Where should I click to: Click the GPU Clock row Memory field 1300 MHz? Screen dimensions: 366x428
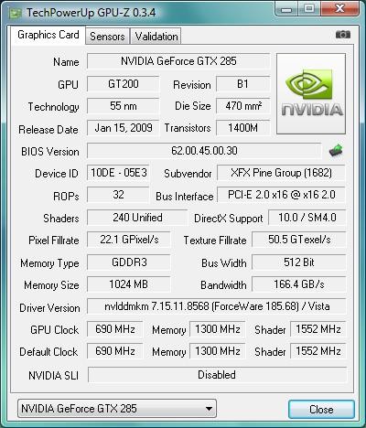click(x=217, y=329)
